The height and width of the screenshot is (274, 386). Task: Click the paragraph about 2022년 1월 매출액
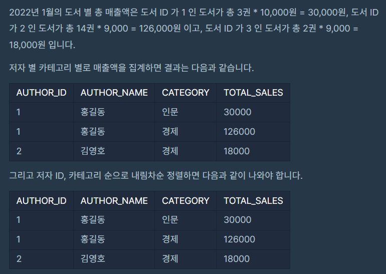[194, 29]
